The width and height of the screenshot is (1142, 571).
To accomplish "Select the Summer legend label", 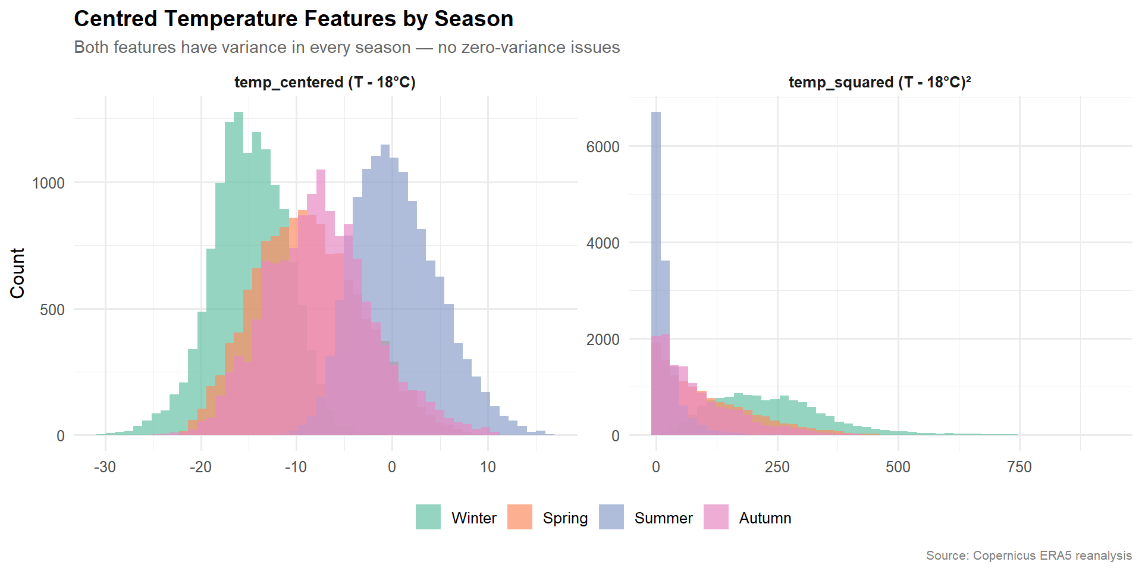I will coord(663,518).
